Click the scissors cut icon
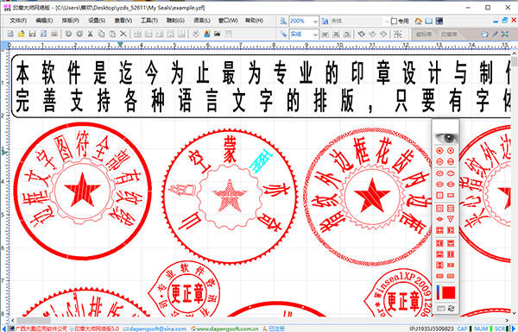518x332 pixels. click(x=90, y=34)
